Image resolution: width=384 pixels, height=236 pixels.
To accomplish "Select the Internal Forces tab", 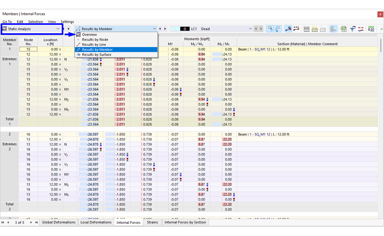I will pos(128,222).
